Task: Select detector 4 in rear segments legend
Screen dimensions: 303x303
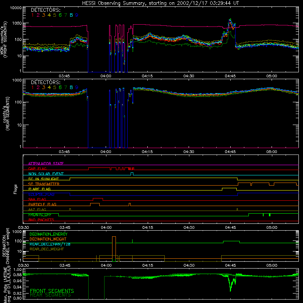Action: [x=49, y=87]
